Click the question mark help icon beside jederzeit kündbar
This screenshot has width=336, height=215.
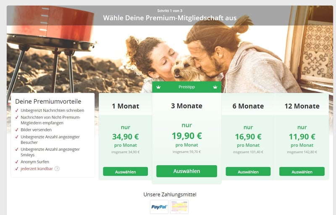pos(57,168)
